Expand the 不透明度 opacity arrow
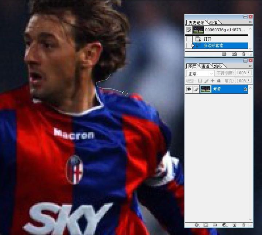The height and width of the screenshot is (235, 262). click(249, 73)
